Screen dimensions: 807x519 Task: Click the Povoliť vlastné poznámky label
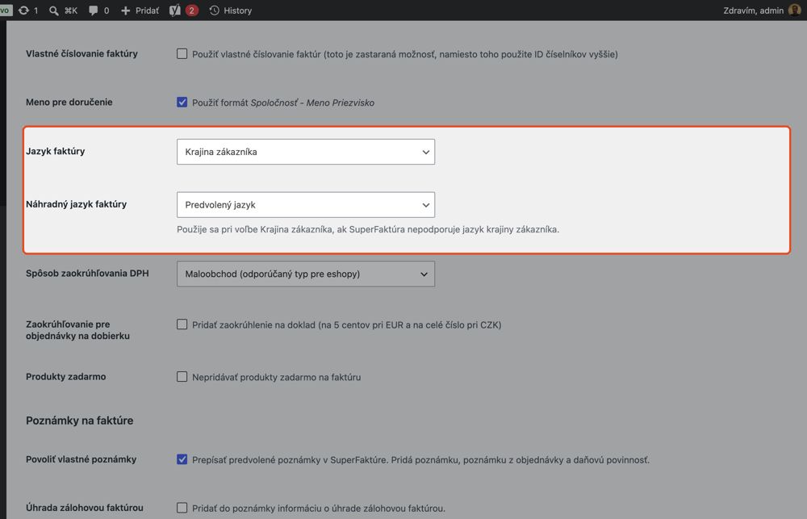[81, 459]
